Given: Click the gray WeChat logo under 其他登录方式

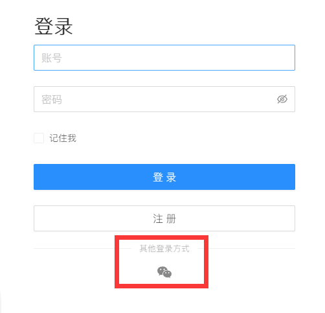Looking at the screenshot, I should pos(164,272).
